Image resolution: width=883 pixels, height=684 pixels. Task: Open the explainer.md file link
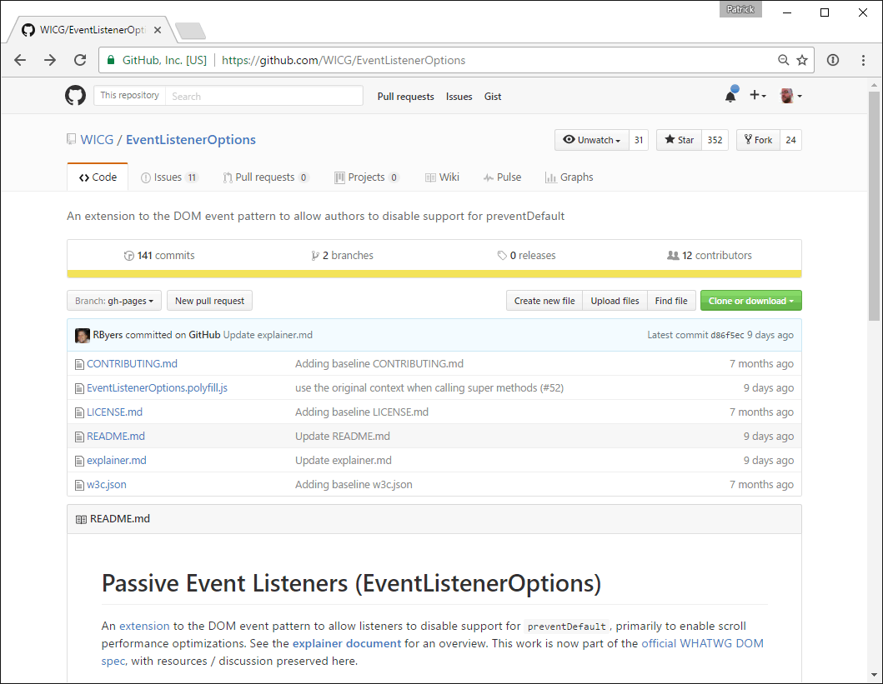(116, 461)
